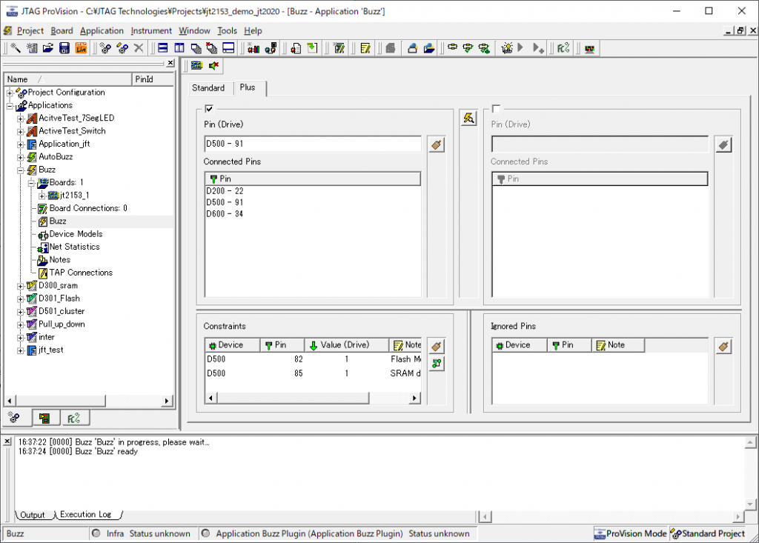759x543 pixels.
Task: Enable the checkbox above right Pin (Drive)
Action: coord(496,110)
